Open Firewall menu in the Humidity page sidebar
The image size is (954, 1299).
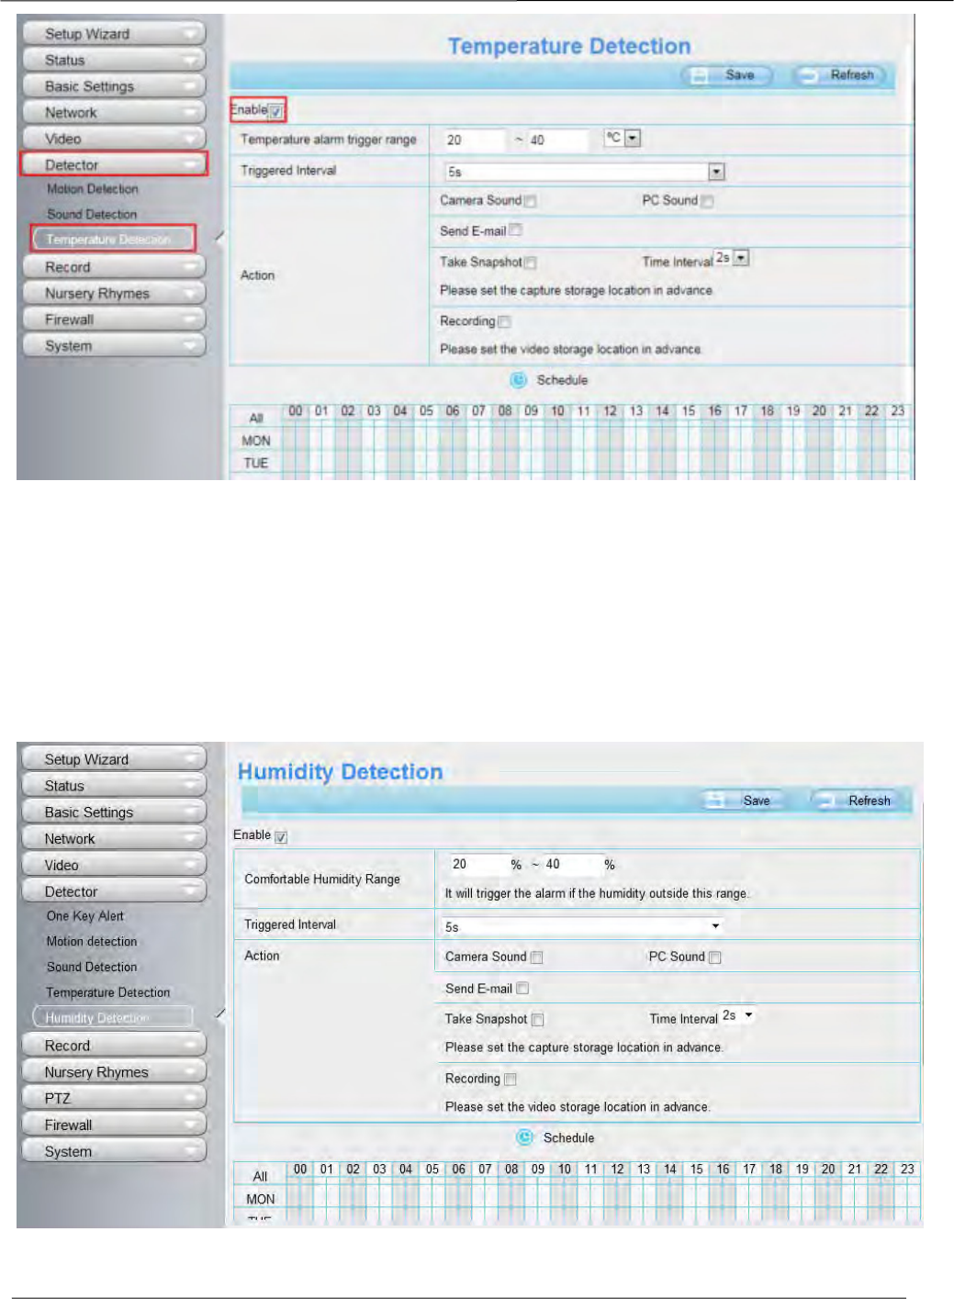point(113,1125)
